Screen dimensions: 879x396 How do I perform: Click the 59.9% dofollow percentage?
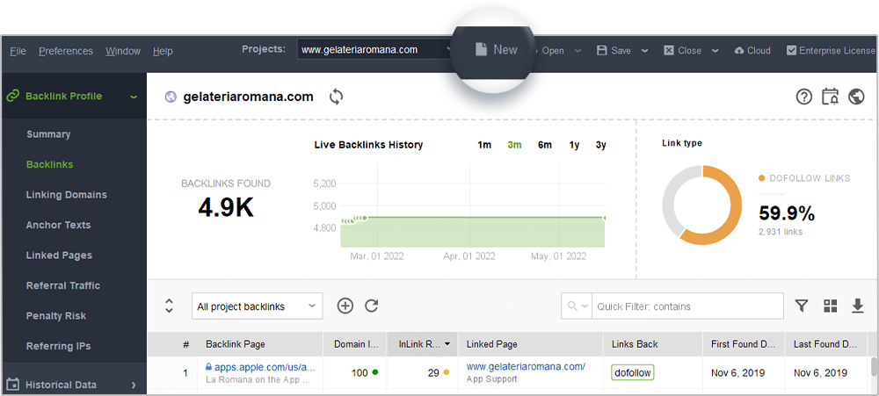pyautogui.click(x=787, y=213)
